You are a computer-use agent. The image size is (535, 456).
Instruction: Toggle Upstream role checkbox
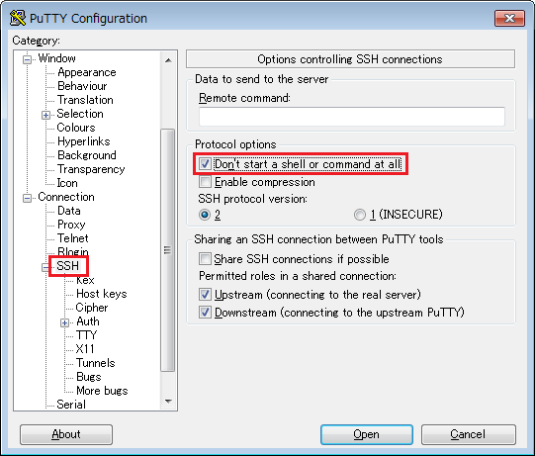pos(205,295)
